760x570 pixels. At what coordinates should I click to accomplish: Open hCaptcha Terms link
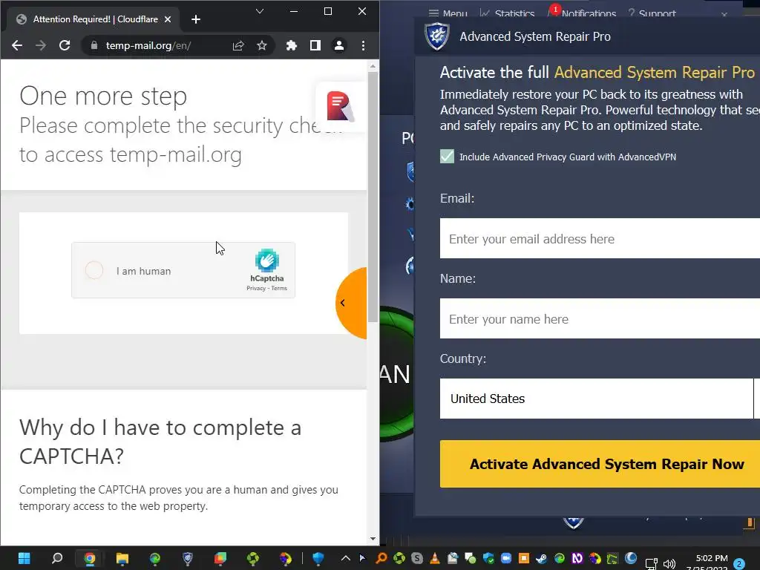(x=279, y=289)
